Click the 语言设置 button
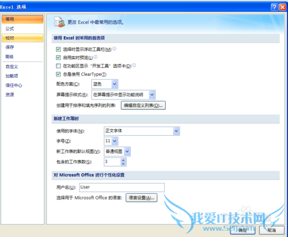Image resolution: width=288 pixels, height=237 pixels. 142,198
